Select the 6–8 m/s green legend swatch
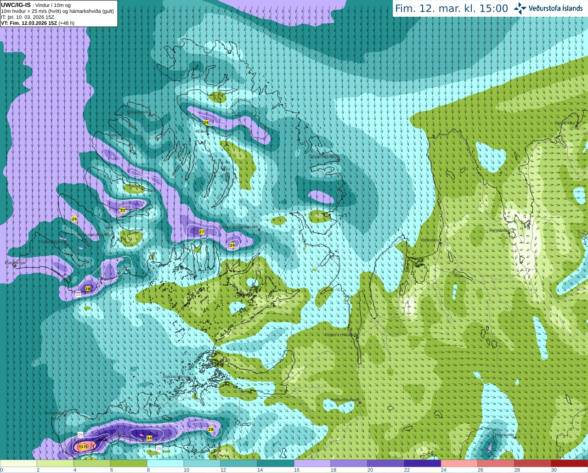This screenshot has width=588, height=473. click(x=129, y=463)
